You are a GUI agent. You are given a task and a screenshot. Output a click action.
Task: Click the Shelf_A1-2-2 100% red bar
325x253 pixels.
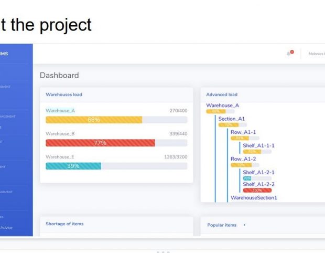pos(257,190)
